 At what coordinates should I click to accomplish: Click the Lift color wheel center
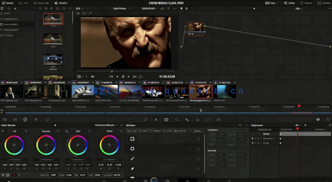tap(14, 145)
